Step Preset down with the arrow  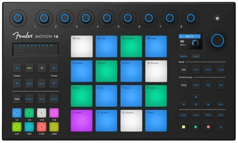coord(54,84)
